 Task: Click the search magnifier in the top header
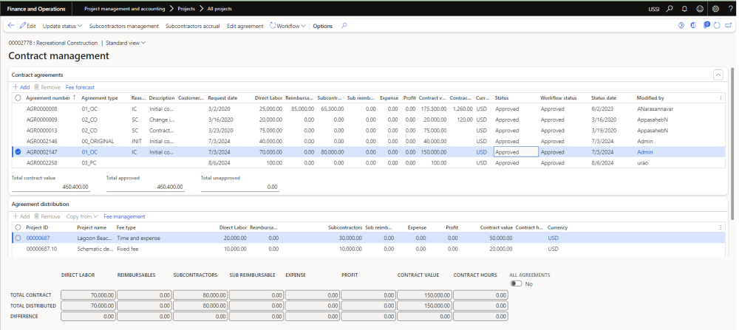pyautogui.click(x=670, y=9)
